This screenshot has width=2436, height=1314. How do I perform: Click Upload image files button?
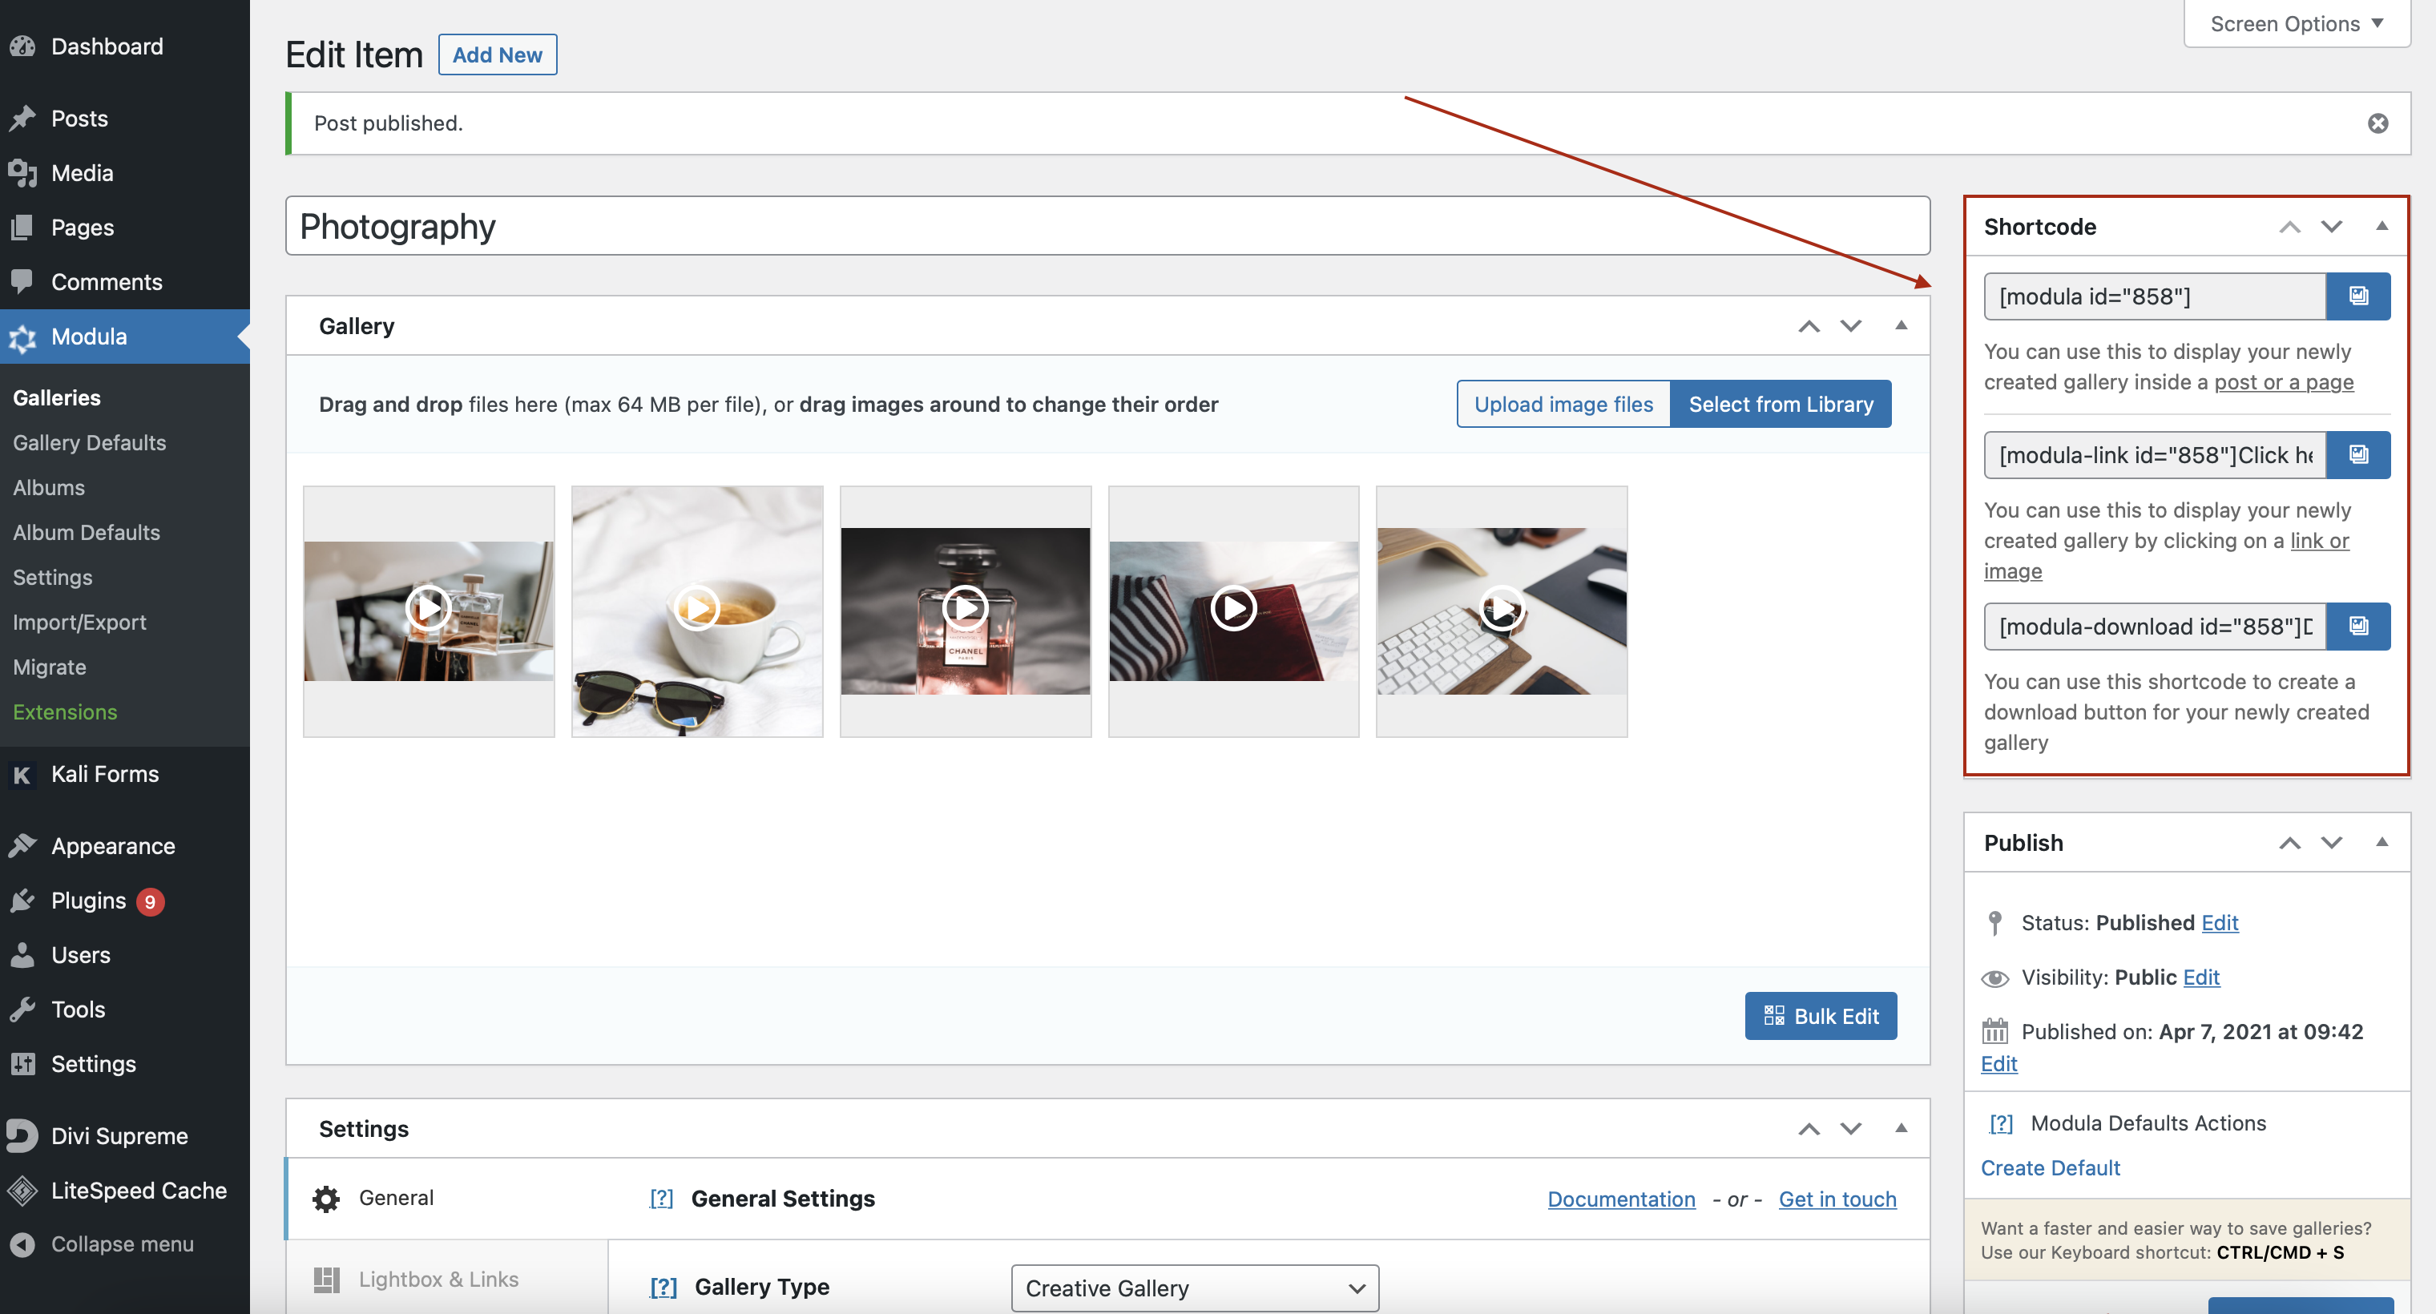tap(1563, 404)
